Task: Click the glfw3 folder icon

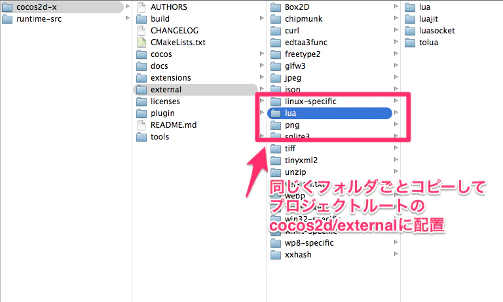Action: [276, 66]
